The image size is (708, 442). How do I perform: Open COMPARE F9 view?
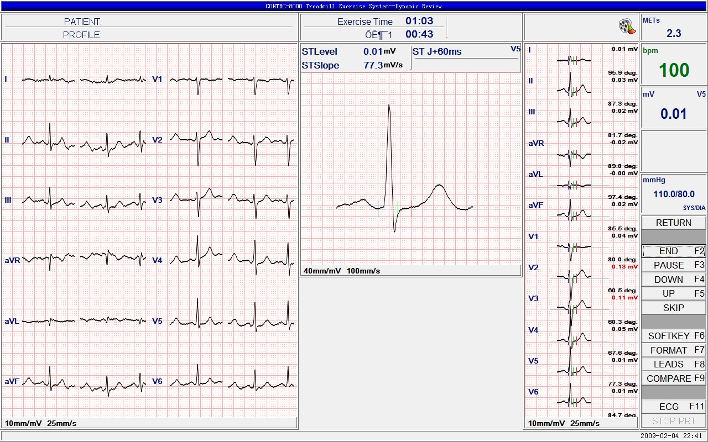click(x=673, y=378)
